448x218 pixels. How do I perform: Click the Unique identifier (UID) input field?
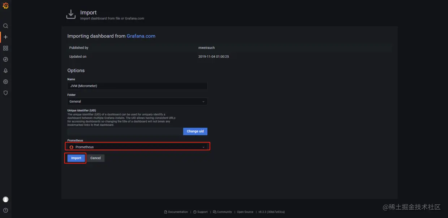pyautogui.click(x=125, y=132)
